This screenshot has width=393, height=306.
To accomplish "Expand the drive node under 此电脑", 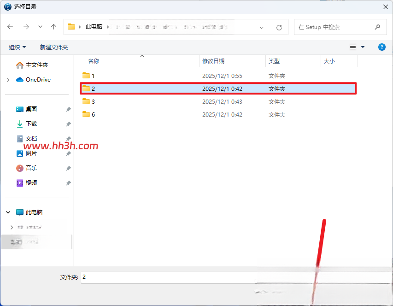I will pyautogui.click(x=12, y=227).
